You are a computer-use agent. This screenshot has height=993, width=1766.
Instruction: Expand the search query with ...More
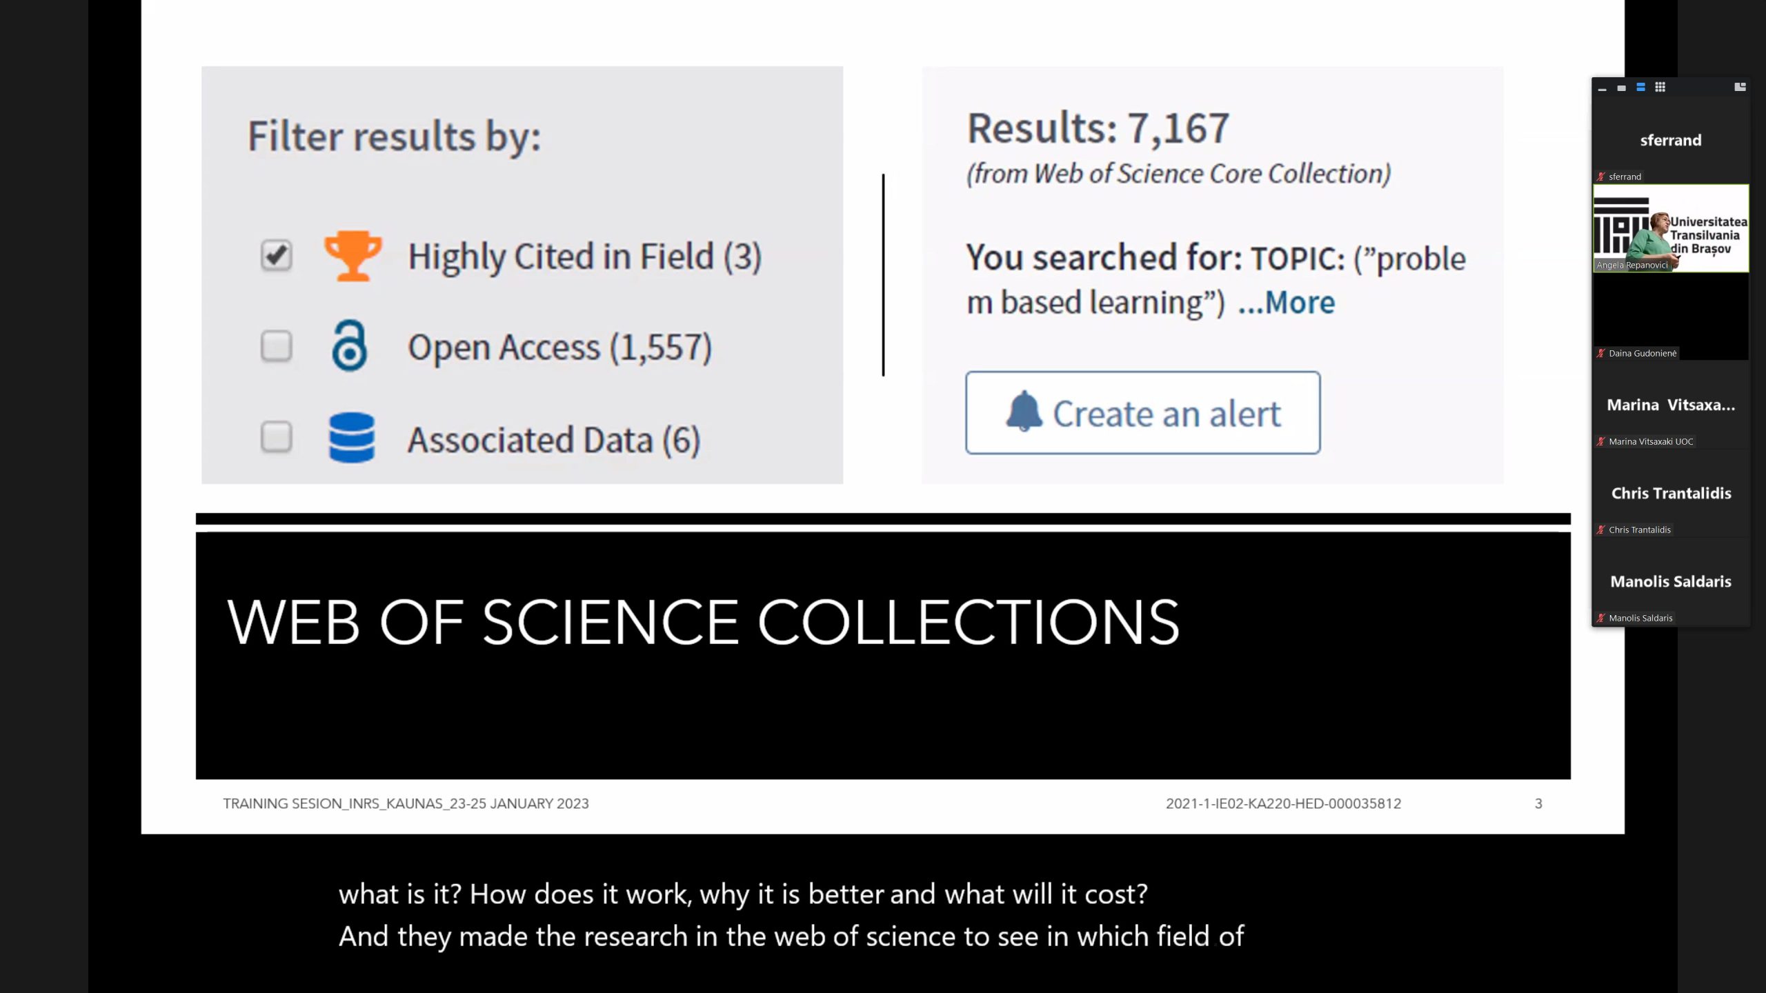tap(1287, 303)
